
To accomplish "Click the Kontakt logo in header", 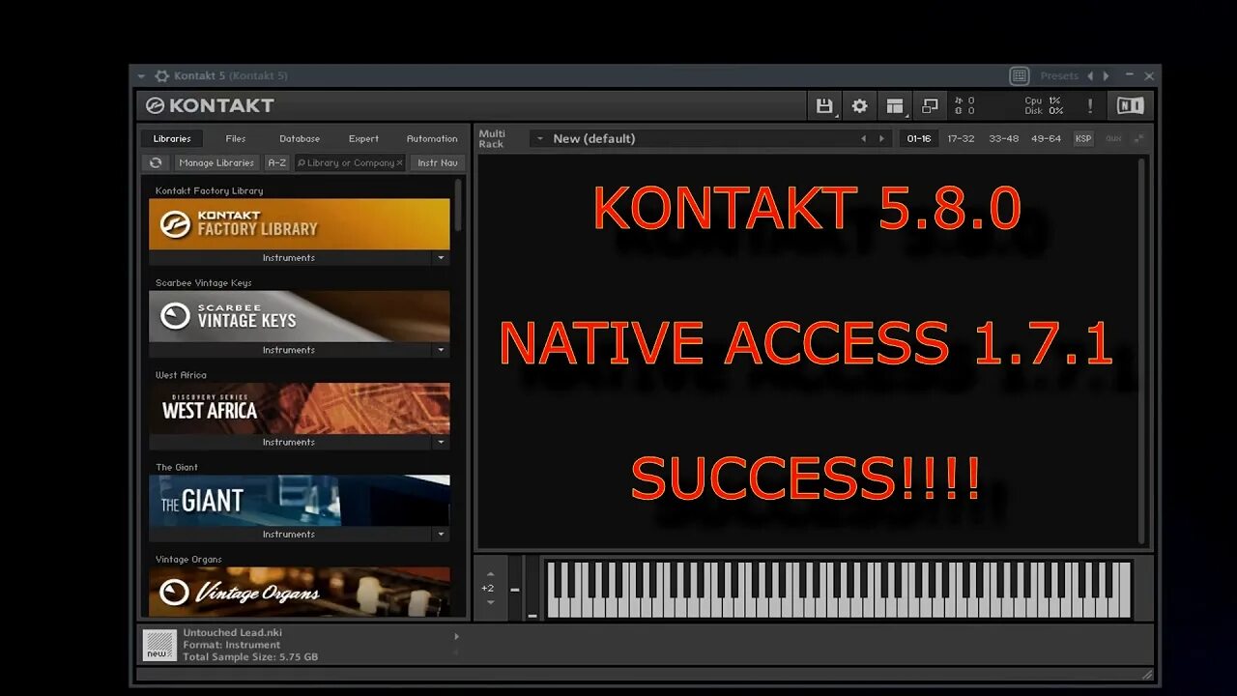I will (x=210, y=105).
